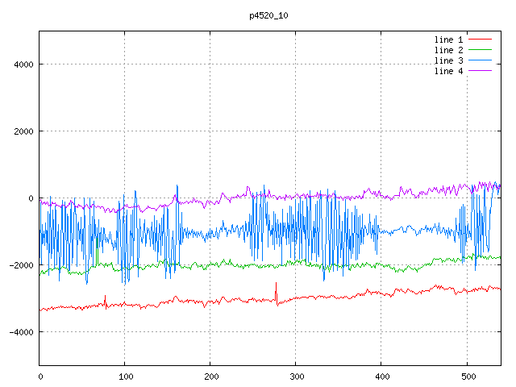Screen dimensions: 516x387
Task: Click the 200 x-axis tick label
Action: (210, 376)
